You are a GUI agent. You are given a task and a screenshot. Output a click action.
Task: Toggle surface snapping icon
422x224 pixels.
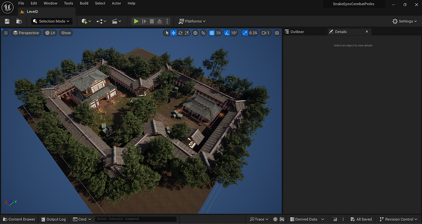coord(203,33)
